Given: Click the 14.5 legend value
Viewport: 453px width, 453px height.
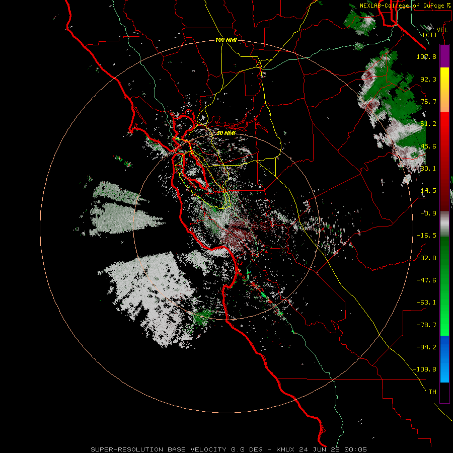Looking at the screenshot, I should 428,191.
